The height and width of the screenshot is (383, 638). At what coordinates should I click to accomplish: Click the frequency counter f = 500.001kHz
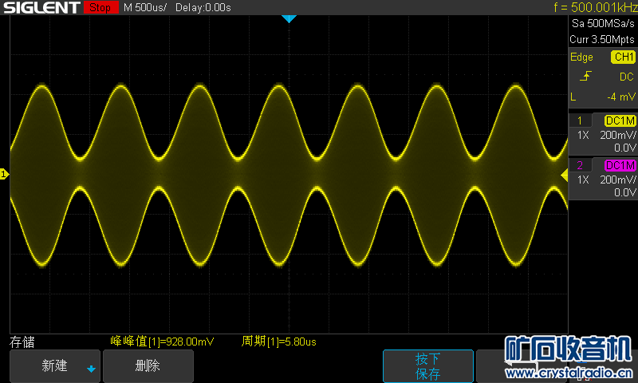click(596, 7)
